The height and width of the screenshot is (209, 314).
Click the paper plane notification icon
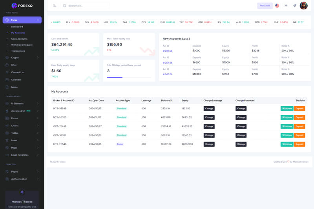[x=295, y=5]
